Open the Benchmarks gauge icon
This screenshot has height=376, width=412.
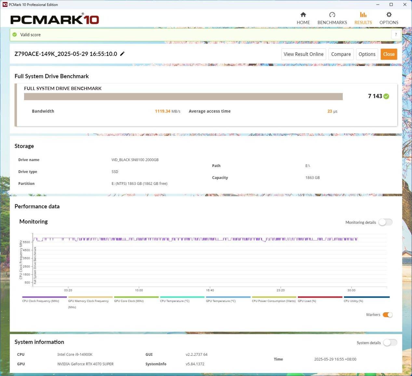tap(332, 15)
